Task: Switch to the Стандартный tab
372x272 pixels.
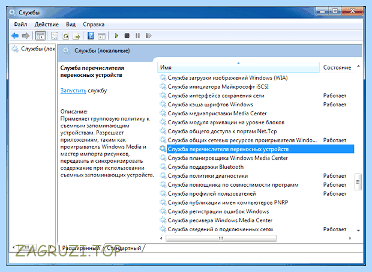Action: pyautogui.click(x=124, y=248)
